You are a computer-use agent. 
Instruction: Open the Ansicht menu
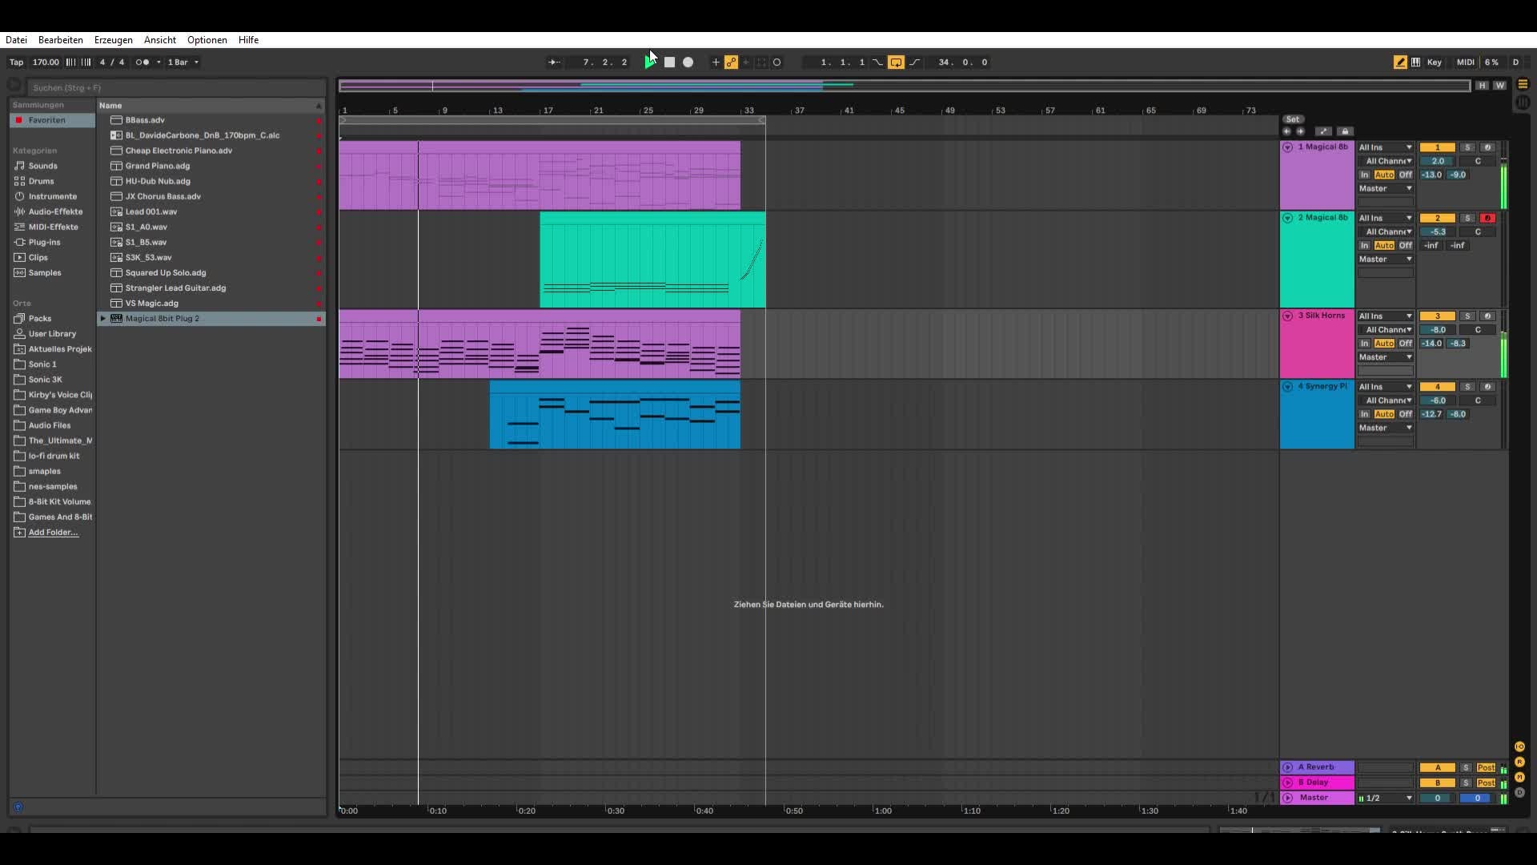click(x=160, y=40)
